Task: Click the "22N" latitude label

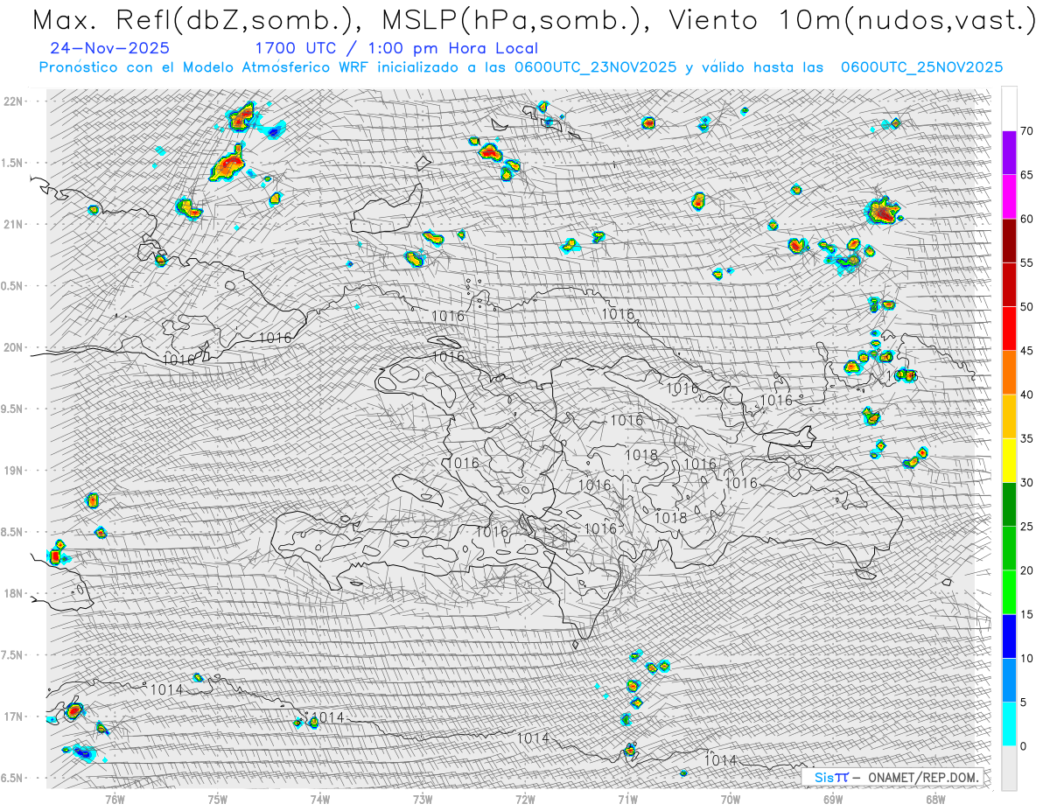Action: [x=15, y=101]
